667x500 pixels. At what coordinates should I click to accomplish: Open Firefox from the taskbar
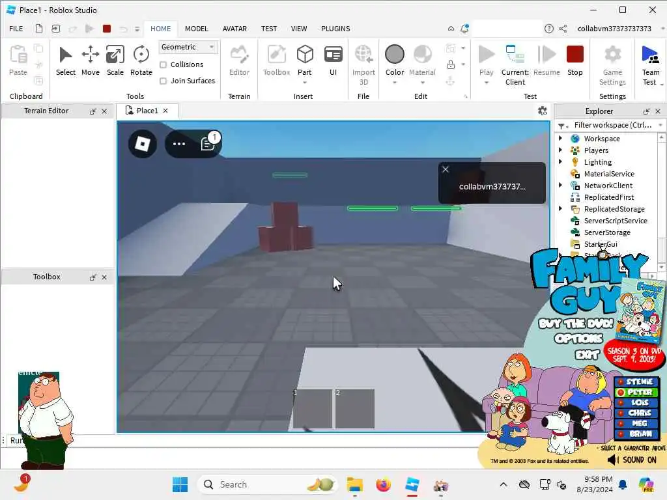(x=383, y=484)
